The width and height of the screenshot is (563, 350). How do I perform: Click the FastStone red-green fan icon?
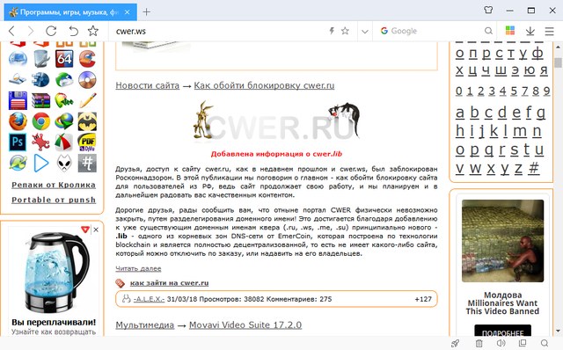64,142
